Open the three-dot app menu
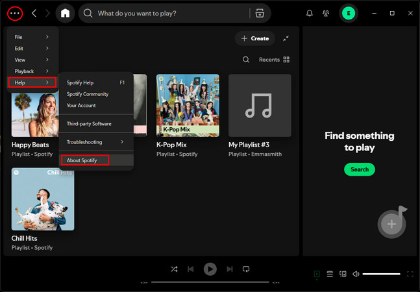420x292 pixels. pos(15,14)
